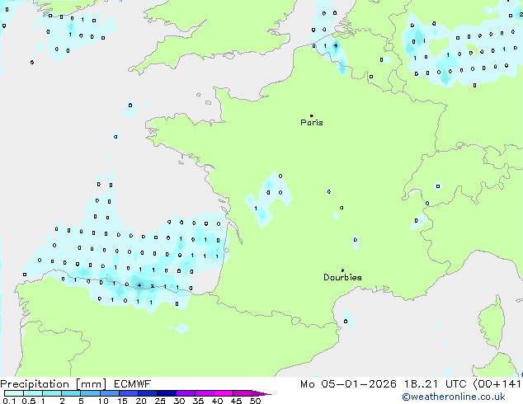Click the Precipitation [mm] title text
The image size is (523, 404).
(x=52, y=383)
